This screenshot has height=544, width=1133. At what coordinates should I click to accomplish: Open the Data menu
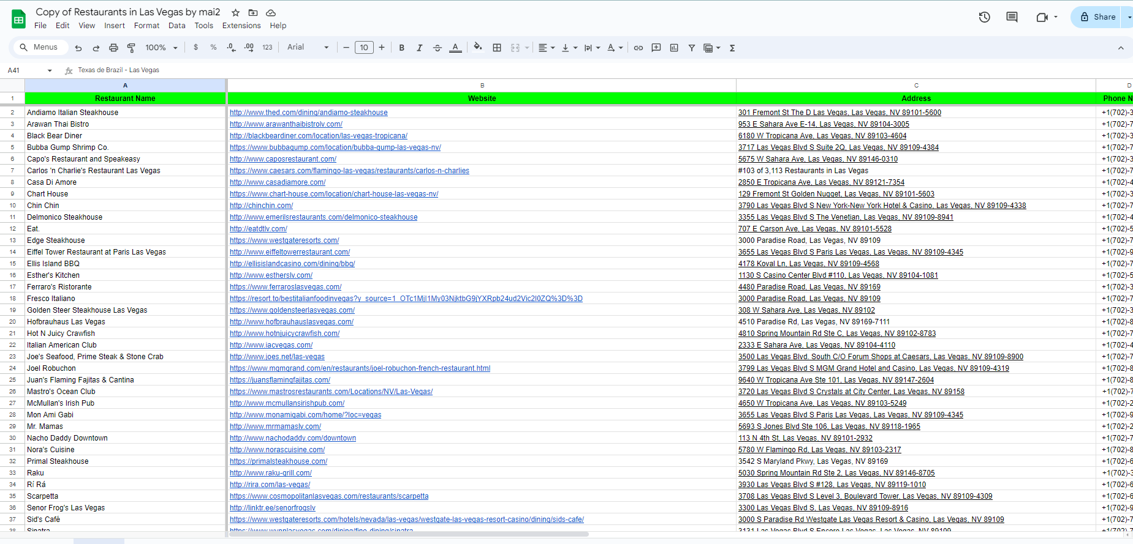point(177,26)
